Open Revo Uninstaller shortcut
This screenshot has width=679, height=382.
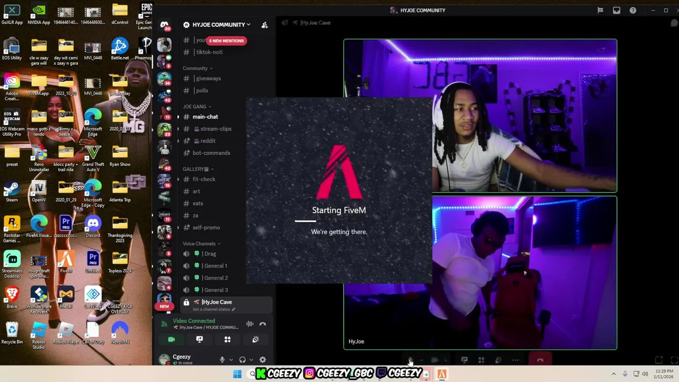click(x=39, y=158)
